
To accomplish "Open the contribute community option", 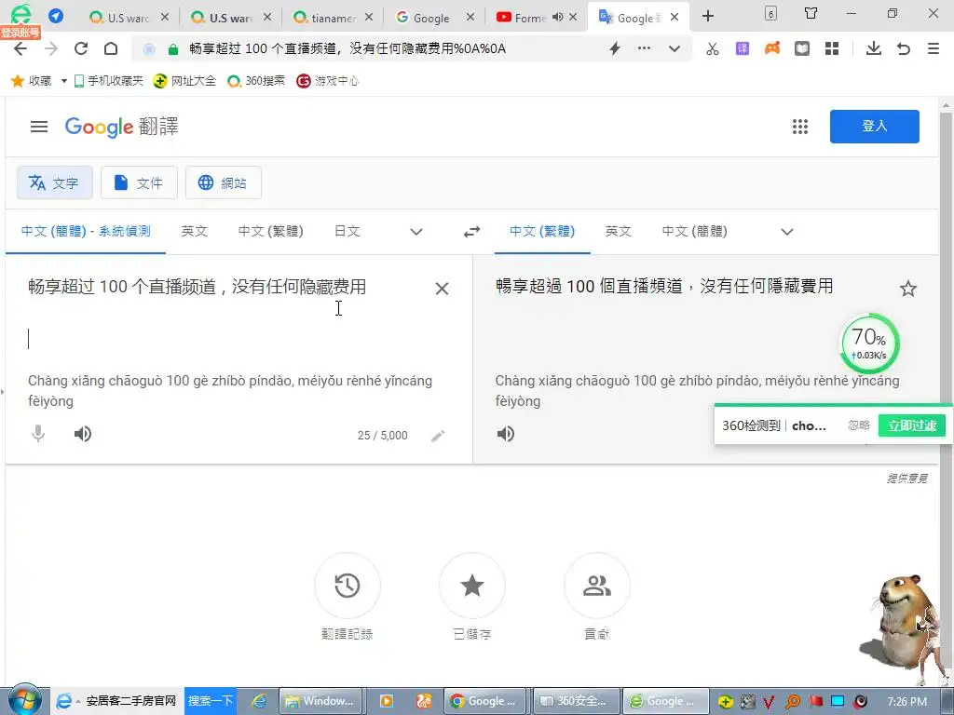I will coord(597,585).
